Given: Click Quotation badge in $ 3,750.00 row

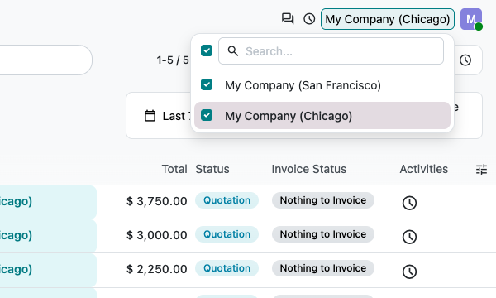Looking at the screenshot, I should 227,200.
